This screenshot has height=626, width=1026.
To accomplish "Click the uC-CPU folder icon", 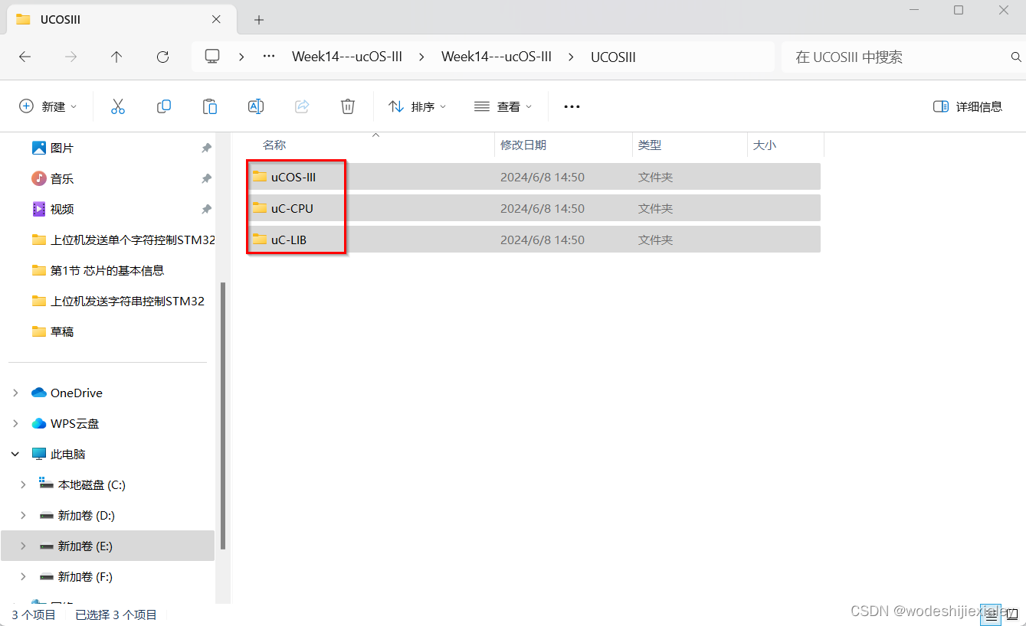I will (259, 208).
